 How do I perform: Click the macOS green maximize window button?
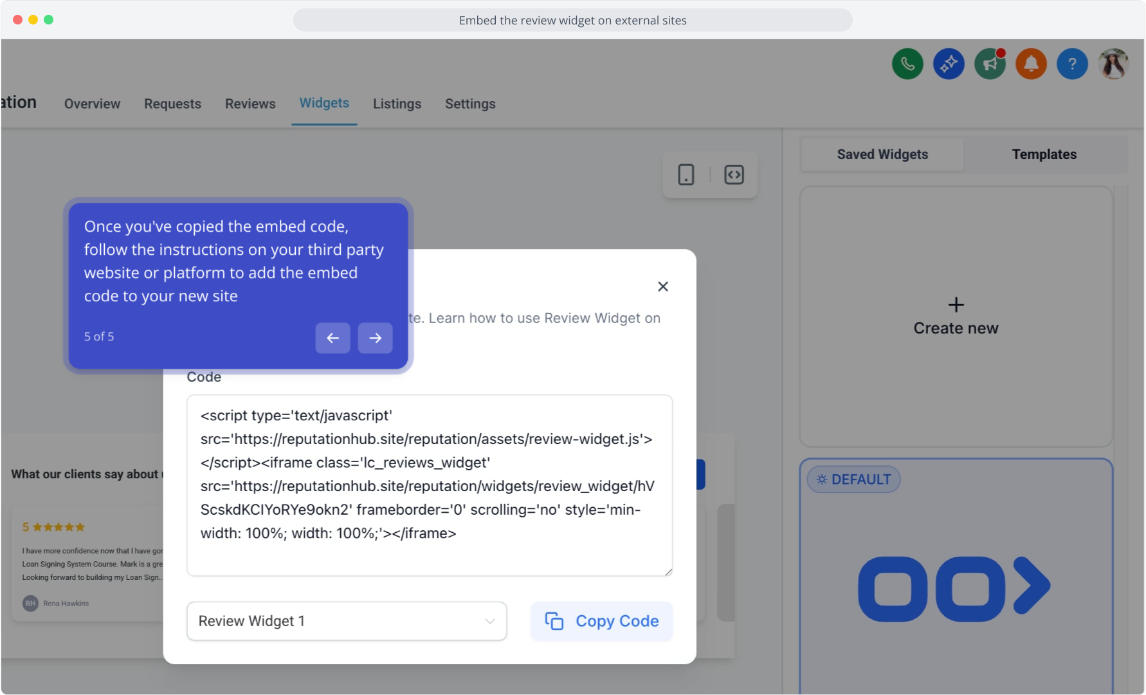[48, 20]
